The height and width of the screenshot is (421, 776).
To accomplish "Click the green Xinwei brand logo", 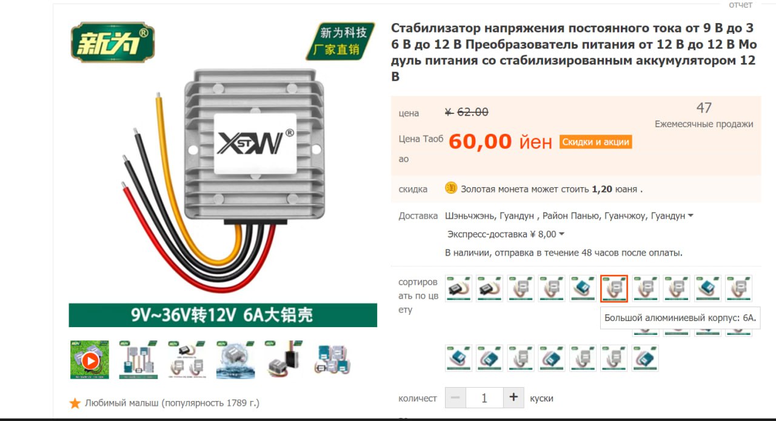I will tap(113, 42).
